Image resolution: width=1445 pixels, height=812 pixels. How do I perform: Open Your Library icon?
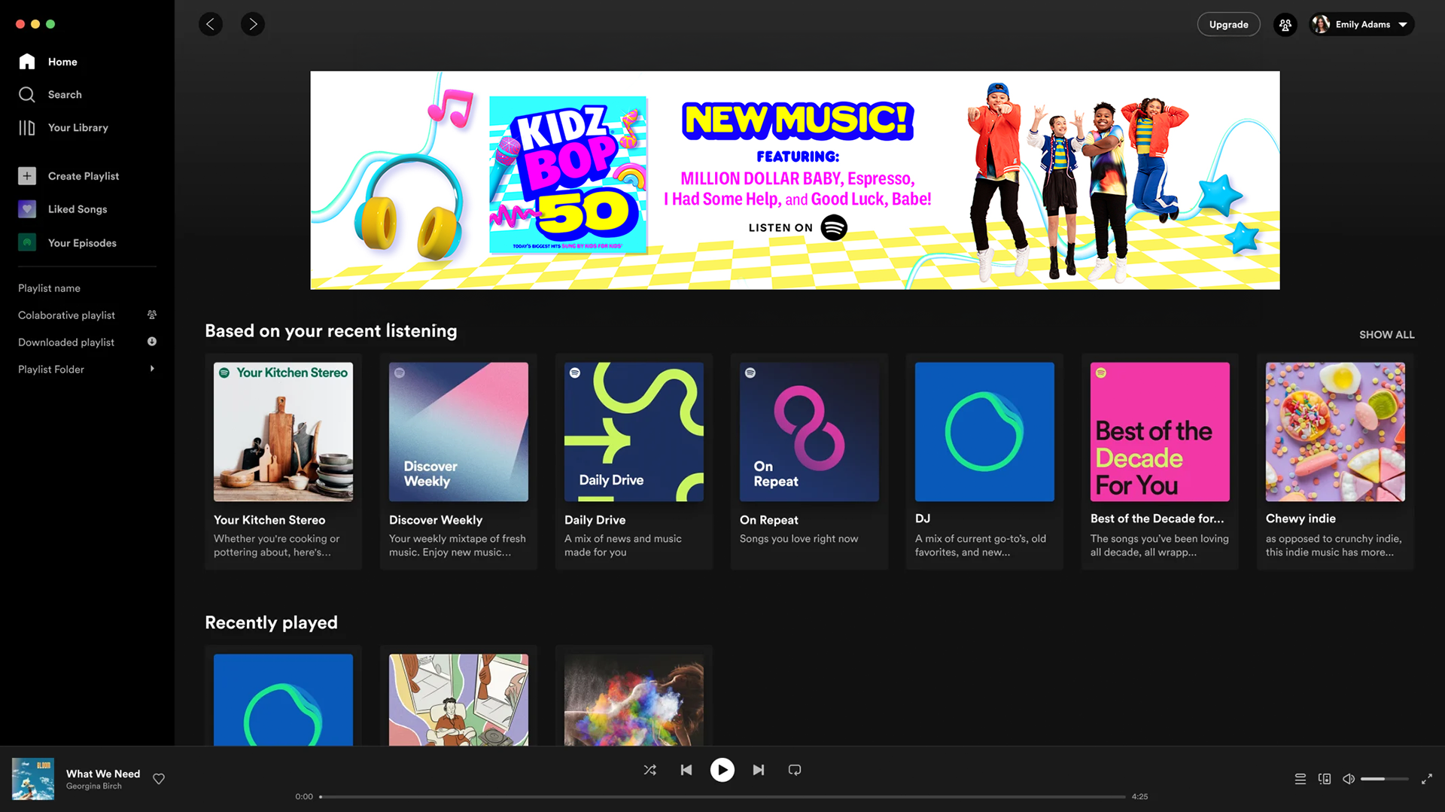tap(27, 128)
